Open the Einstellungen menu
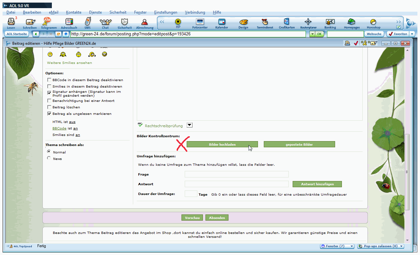 pyautogui.click(x=166, y=12)
